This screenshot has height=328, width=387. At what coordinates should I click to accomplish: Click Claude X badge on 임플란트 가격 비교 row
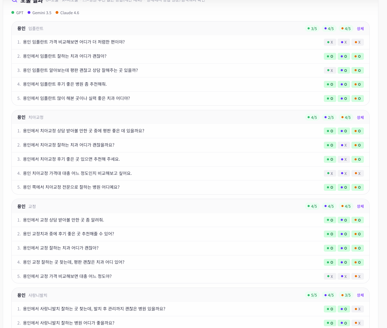coord(357,42)
